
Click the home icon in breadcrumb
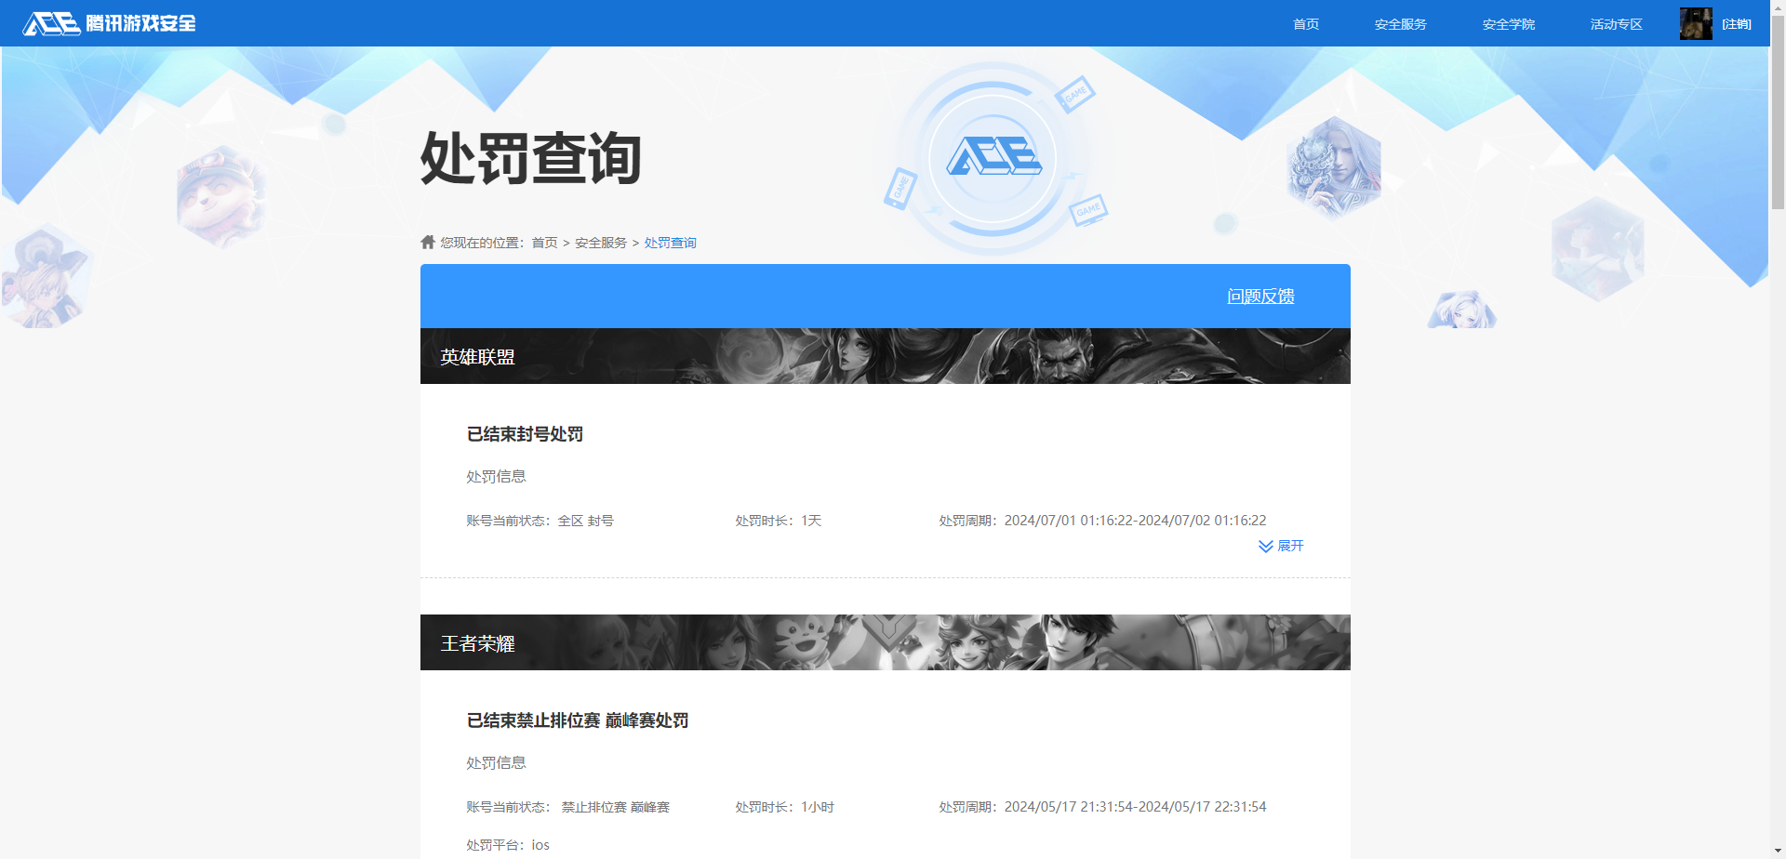coord(428,243)
